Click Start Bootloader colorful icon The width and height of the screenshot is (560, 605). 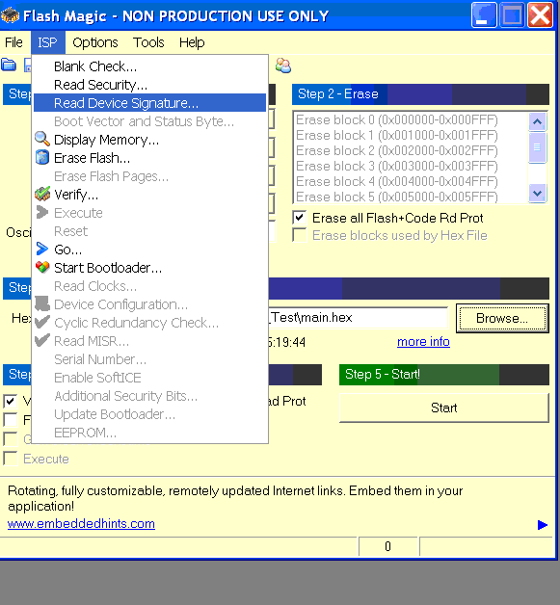pyautogui.click(x=42, y=267)
